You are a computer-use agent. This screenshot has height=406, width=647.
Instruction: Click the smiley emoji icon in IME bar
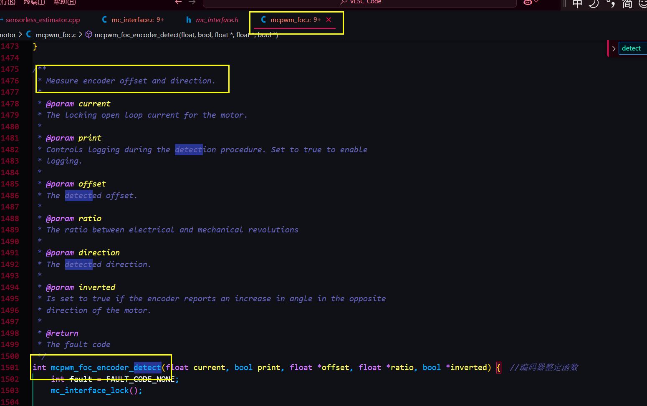pyautogui.click(x=642, y=4)
